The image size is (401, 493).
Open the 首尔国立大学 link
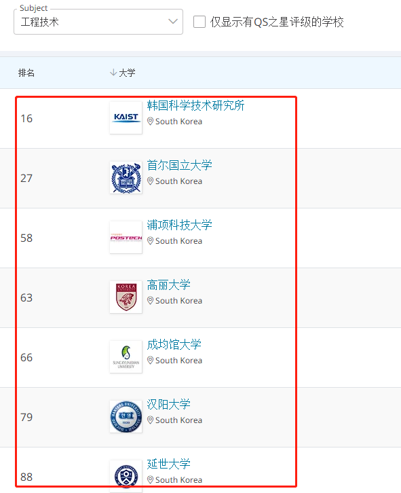[179, 166]
